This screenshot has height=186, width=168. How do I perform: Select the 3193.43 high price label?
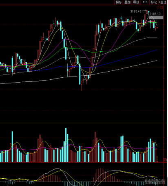coord(136,11)
